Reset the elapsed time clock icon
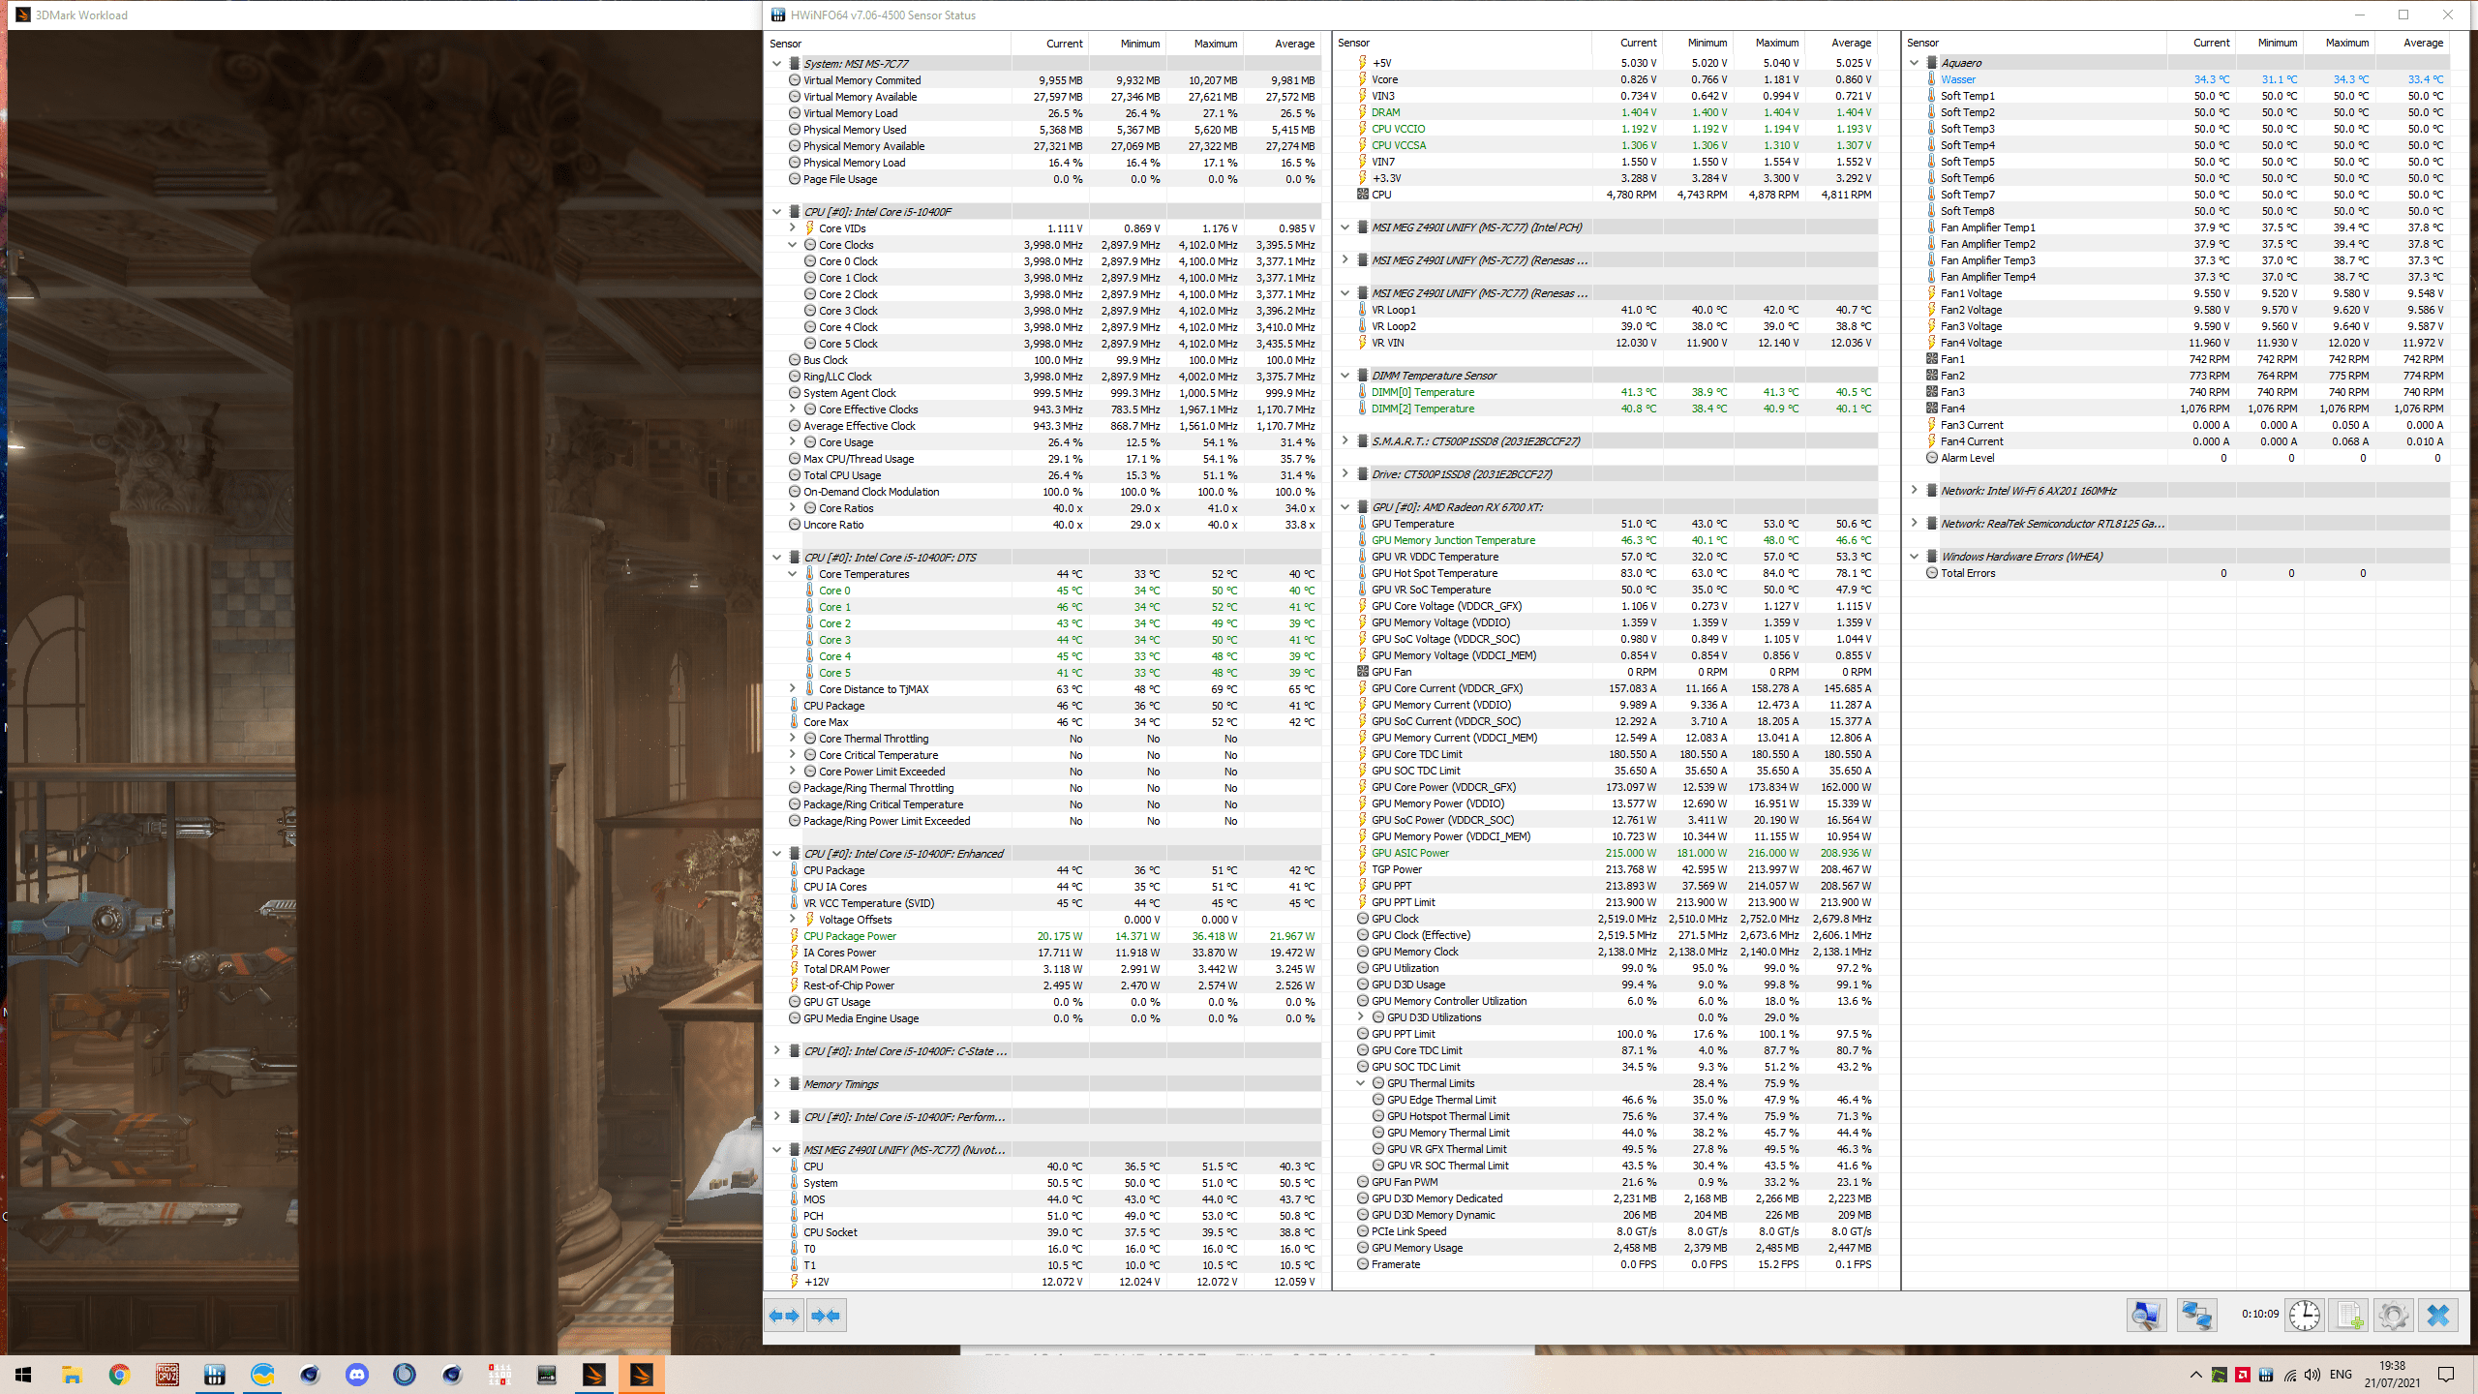The height and width of the screenshot is (1394, 2478). (x=2305, y=1316)
